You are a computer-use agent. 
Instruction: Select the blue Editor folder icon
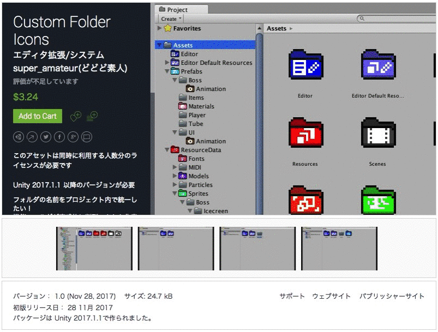(x=306, y=65)
